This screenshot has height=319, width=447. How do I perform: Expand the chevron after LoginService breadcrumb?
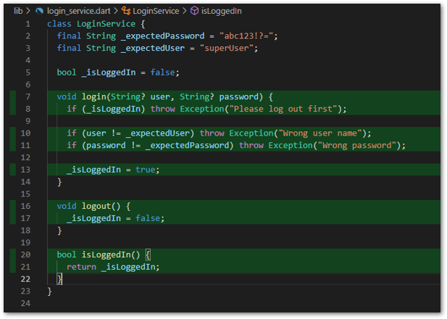185,11
